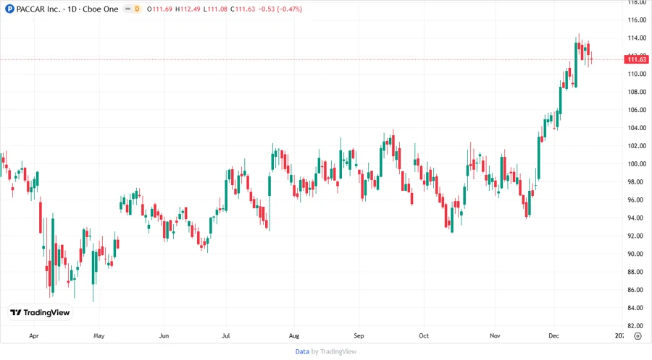Click the Dec label on time axis

tap(554, 336)
